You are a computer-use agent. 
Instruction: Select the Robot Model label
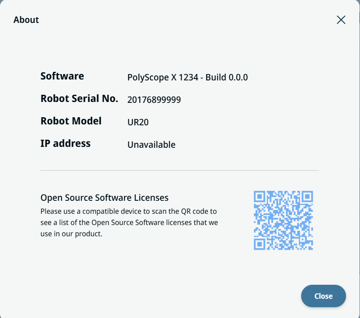click(71, 121)
